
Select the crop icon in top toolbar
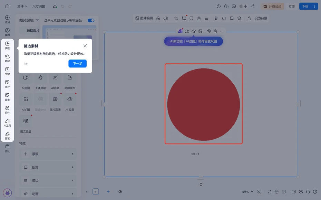point(176,18)
